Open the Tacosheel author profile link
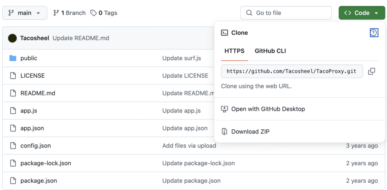The width and height of the screenshot is (387, 190). tap(34, 38)
